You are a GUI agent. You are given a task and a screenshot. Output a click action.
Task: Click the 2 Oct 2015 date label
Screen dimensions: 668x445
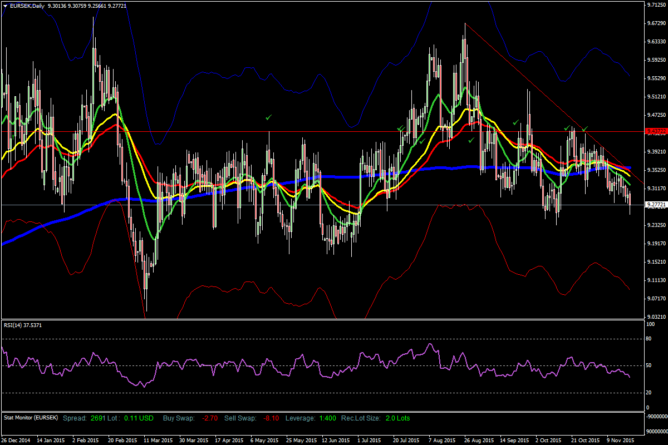[x=549, y=439]
